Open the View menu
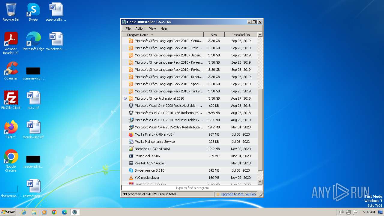The width and height of the screenshot is (384, 216). [152, 28]
